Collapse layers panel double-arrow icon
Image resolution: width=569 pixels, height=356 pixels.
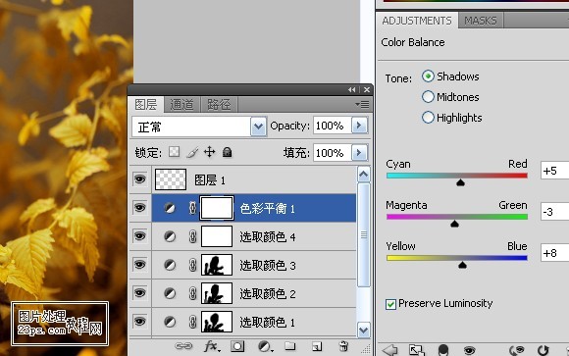click(x=351, y=89)
